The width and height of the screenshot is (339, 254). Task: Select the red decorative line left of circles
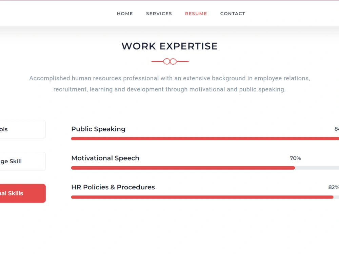point(157,61)
